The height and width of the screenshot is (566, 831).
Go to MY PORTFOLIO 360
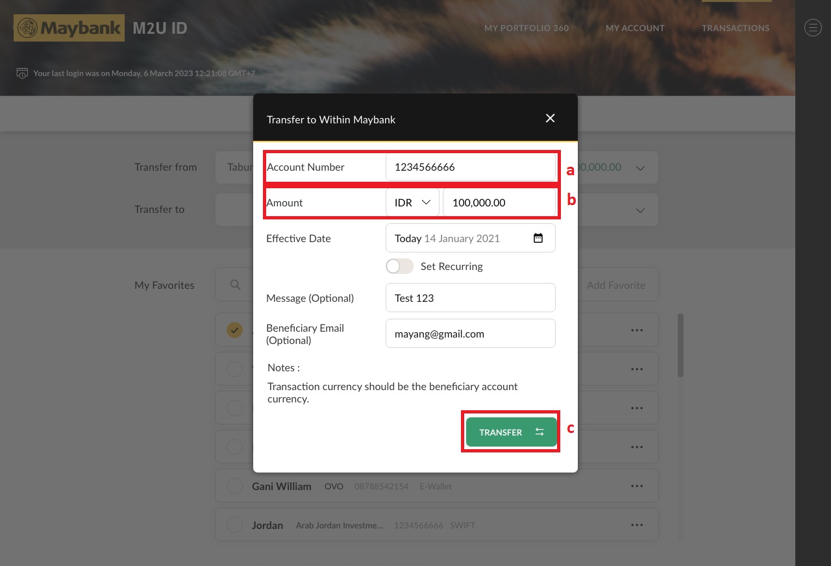tap(527, 27)
